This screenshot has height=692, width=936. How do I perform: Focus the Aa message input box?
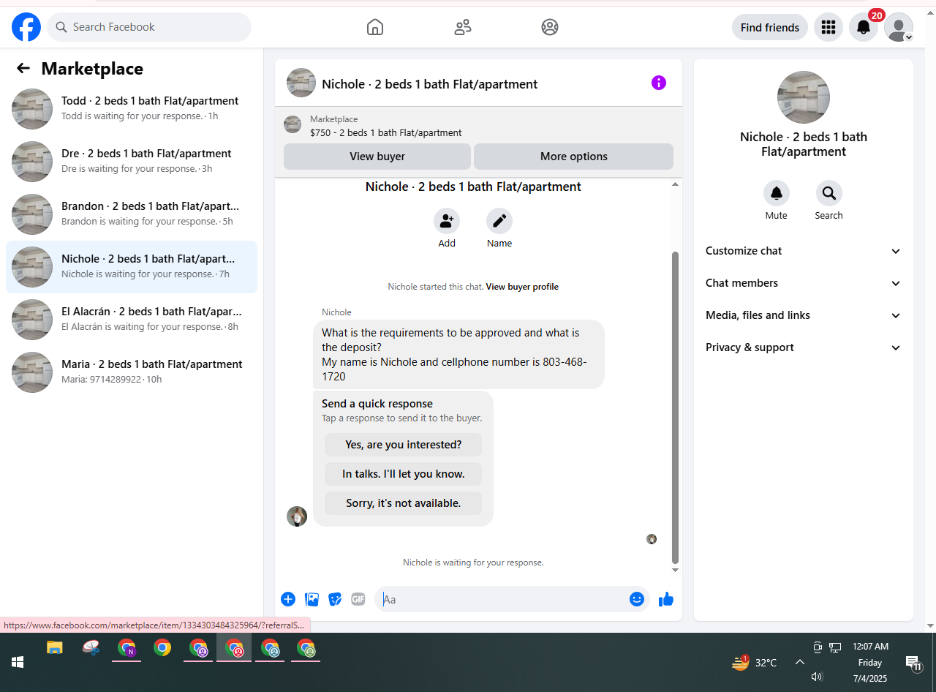click(502, 599)
